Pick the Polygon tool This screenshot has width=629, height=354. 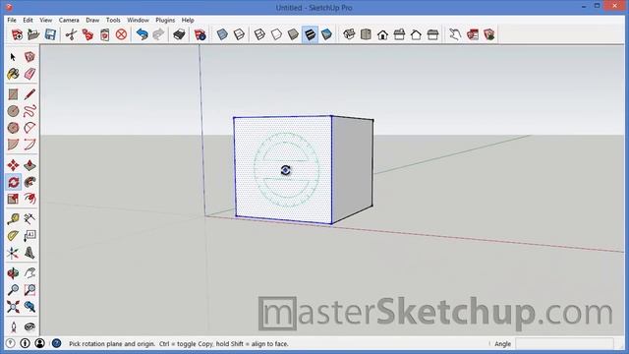coord(13,128)
